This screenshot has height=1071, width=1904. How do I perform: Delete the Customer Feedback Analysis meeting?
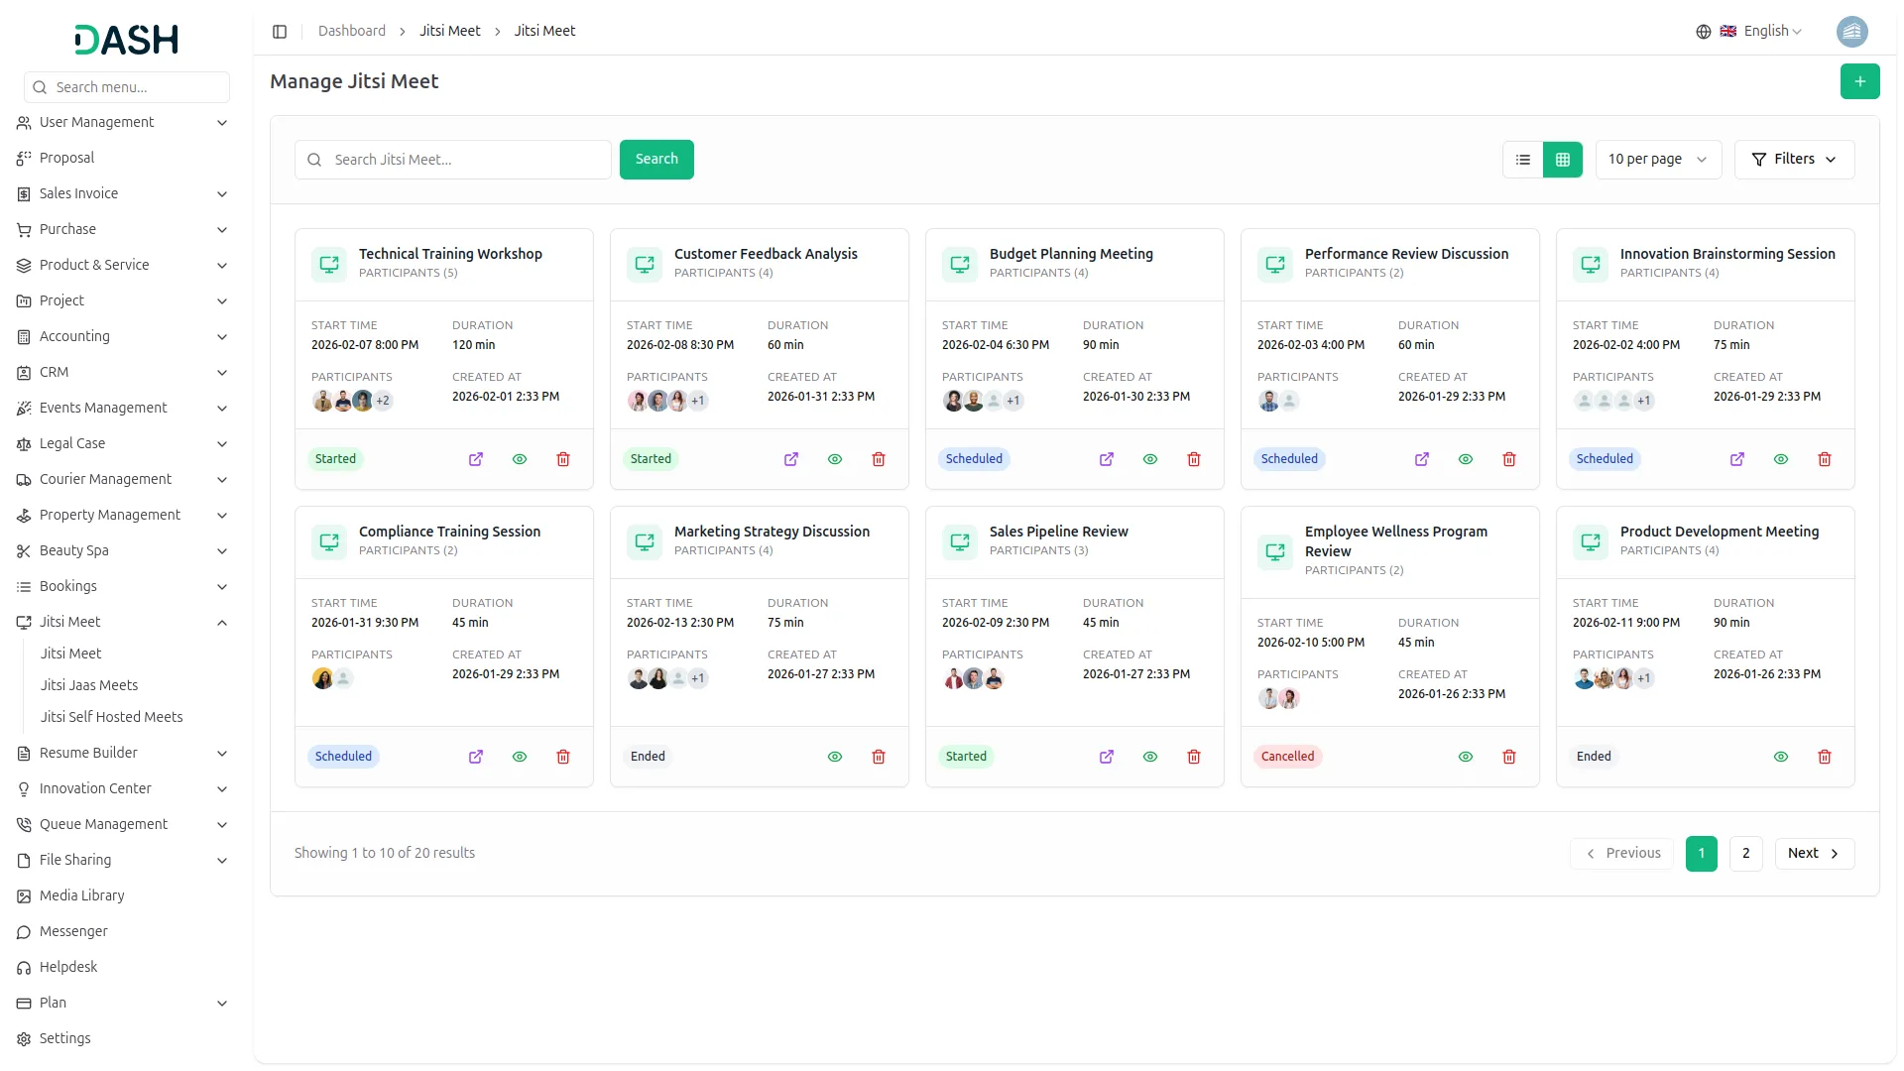[x=879, y=459]
